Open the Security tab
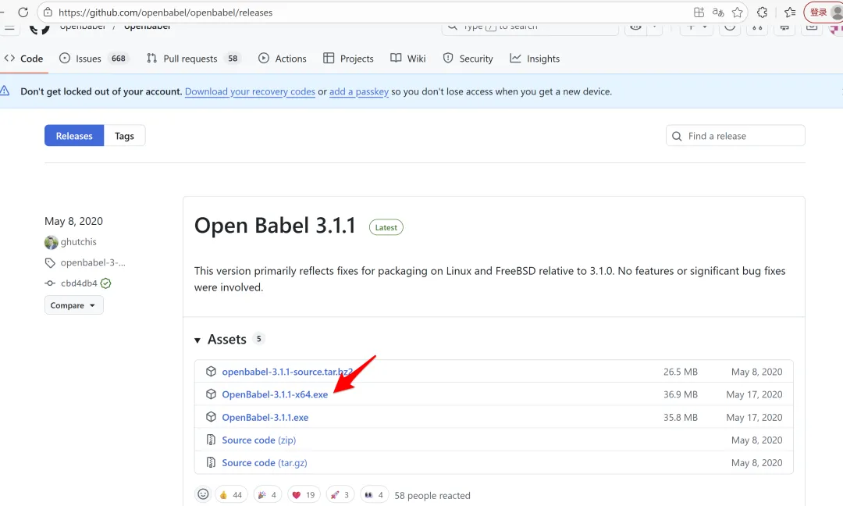This screenshot has width=843, height=506. (x=468, y=59)
